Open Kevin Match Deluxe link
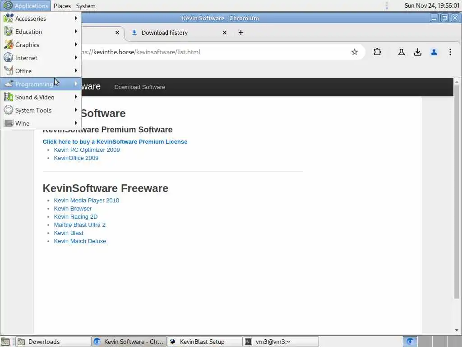Screen dimensions: 462x347 point(80,241)
